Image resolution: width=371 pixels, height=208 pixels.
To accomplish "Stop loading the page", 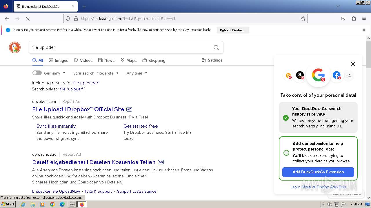I will tap(28, 18).
